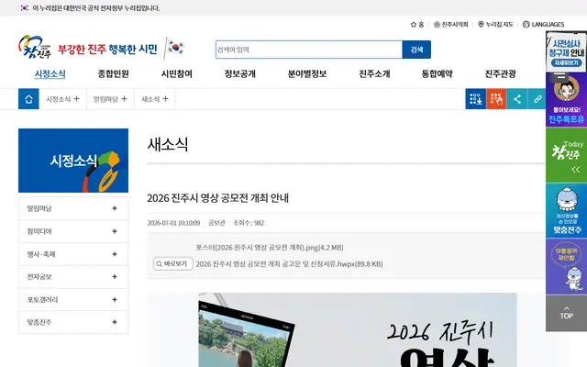Click the 사전심사 청구제 안내 banner

(x=566, y=52)
